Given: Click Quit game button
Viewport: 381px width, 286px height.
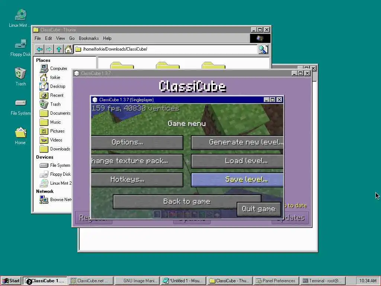Looking at the screenshot, I should (259, 209).
